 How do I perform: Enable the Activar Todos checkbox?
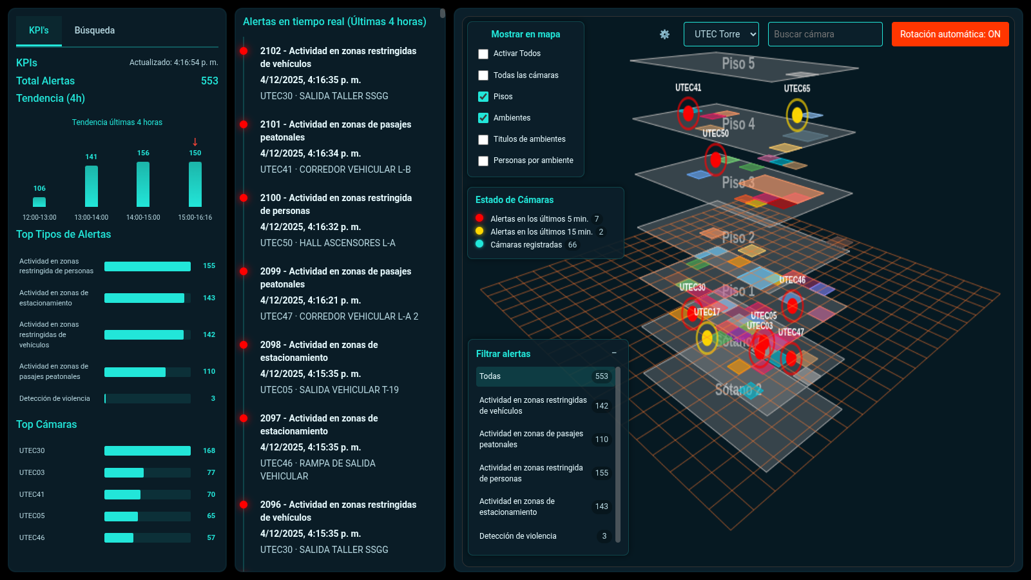(483, 54)
